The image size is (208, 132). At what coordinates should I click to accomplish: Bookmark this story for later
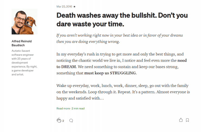click(x=187, y=120)
